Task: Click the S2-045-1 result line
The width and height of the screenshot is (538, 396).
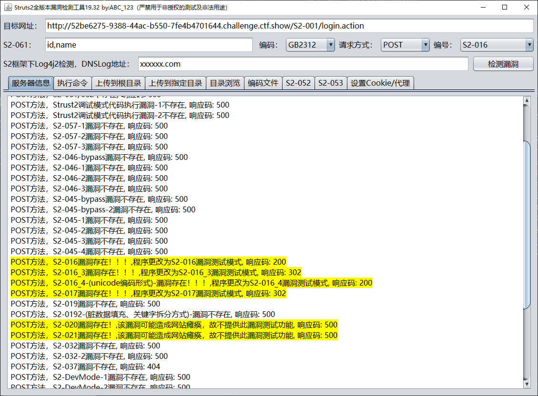Action: [89, 220]
